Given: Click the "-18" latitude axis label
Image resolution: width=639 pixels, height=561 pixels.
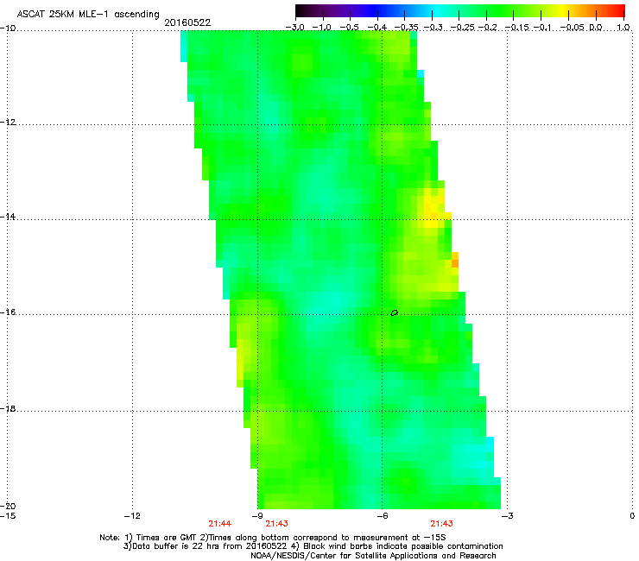Looking at the screenshot, I should [8, 408].
